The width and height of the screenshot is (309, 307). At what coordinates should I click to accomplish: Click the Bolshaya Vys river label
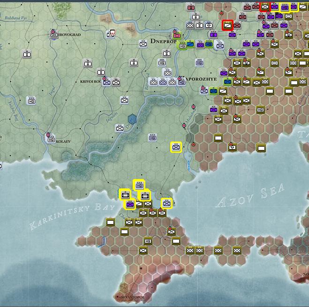(x=15, y=18)
